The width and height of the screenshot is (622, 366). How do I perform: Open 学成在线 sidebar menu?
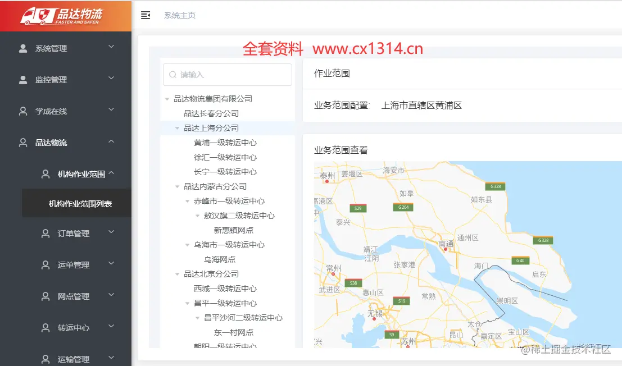coord(66,111)
